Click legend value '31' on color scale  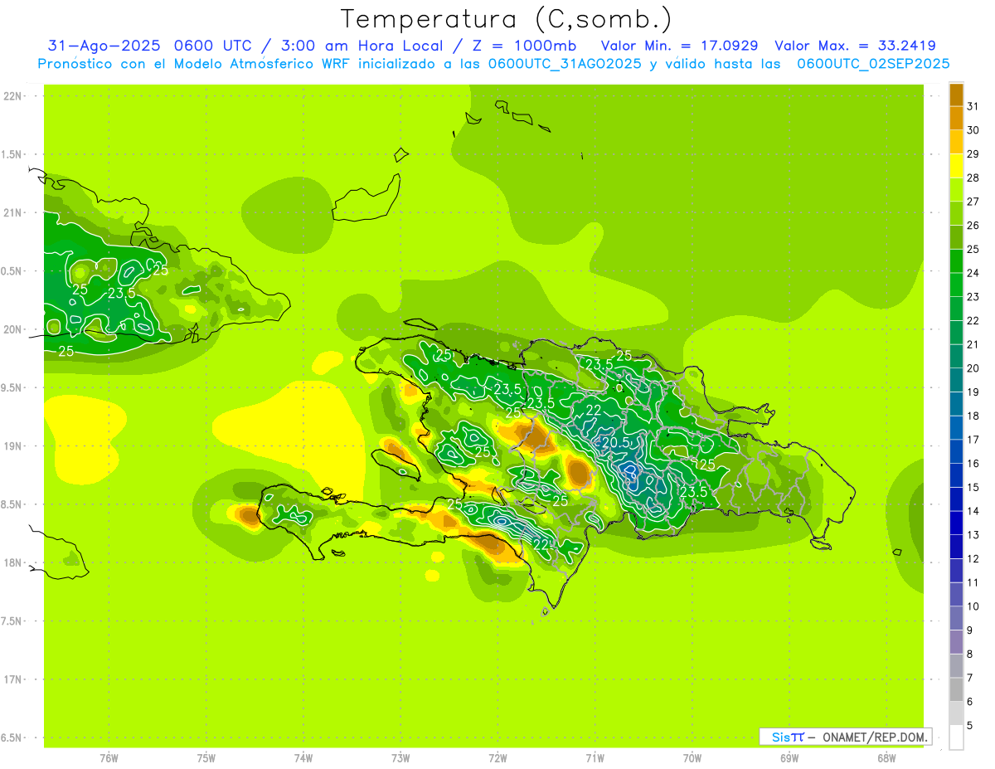tap(973, 106)
